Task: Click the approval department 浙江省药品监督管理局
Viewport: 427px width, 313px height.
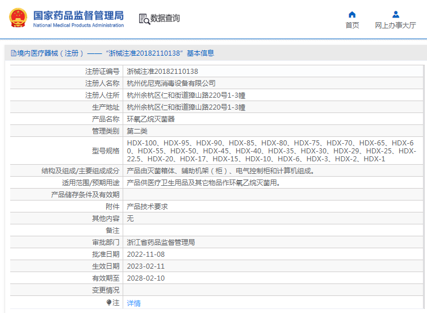Action: coord(161,243)
